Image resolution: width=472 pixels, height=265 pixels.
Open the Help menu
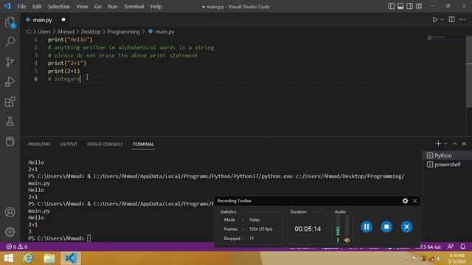tap(156, 7)
